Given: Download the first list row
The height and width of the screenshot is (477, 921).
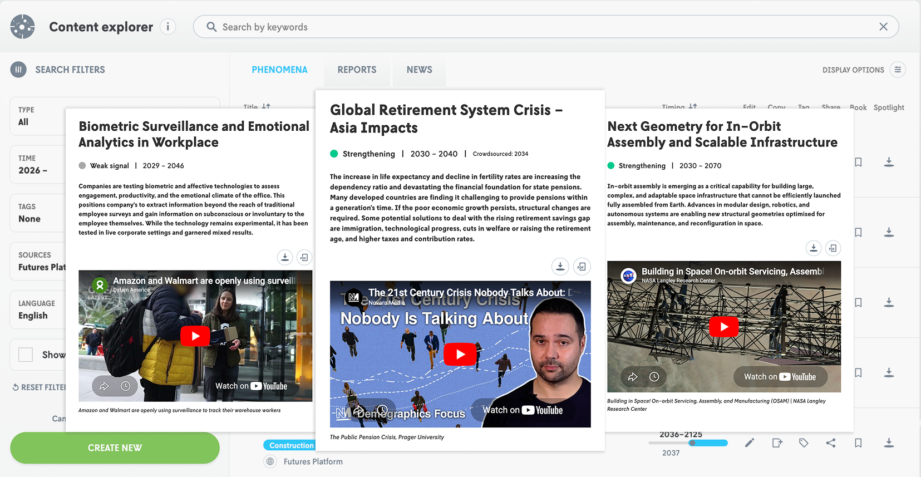Looking at the screenshot, I should [x=889, y=162].
